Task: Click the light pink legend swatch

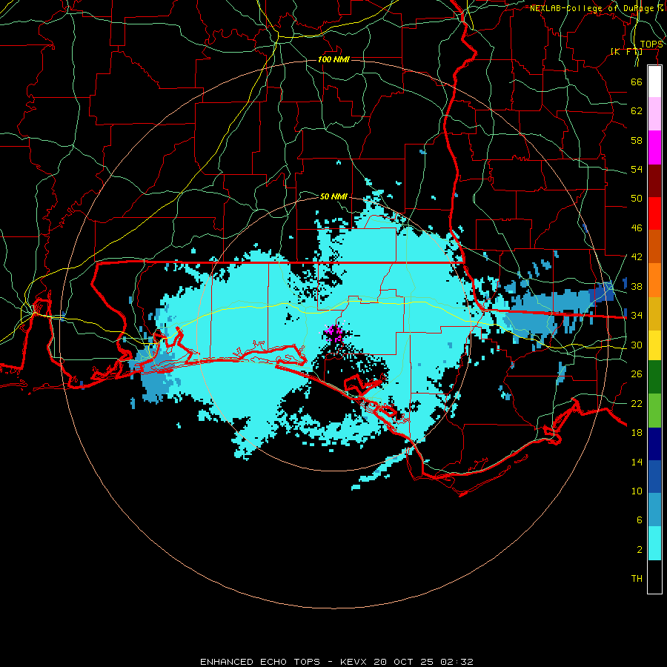Action: 654,114
